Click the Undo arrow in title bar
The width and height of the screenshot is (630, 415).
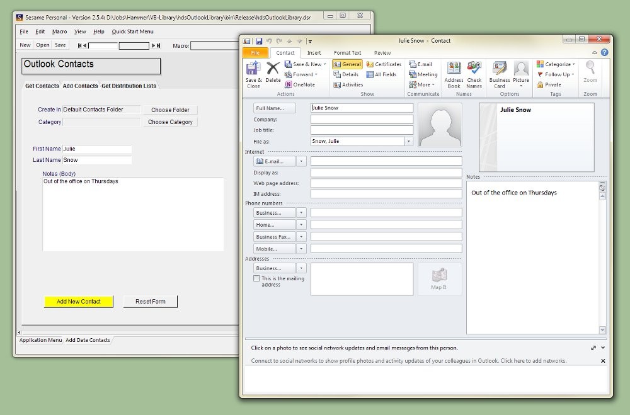[x=269, y=41]
